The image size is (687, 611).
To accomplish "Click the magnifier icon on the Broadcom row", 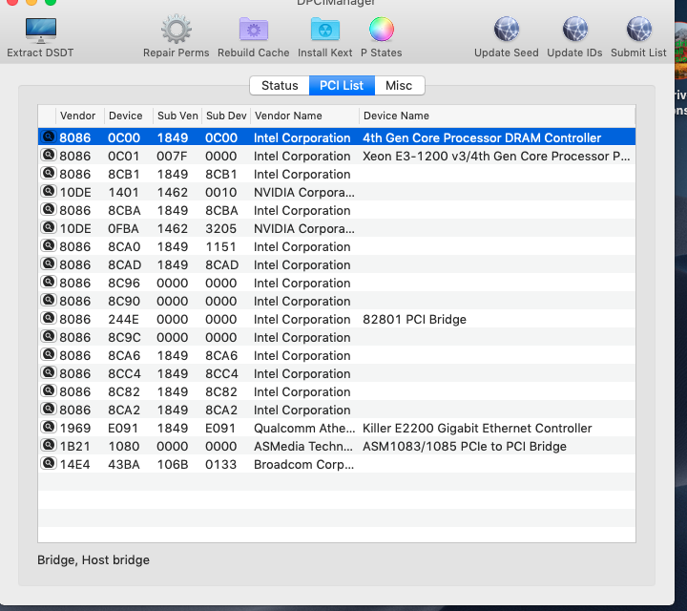I will pyautogui.click(x=48, y=464).
